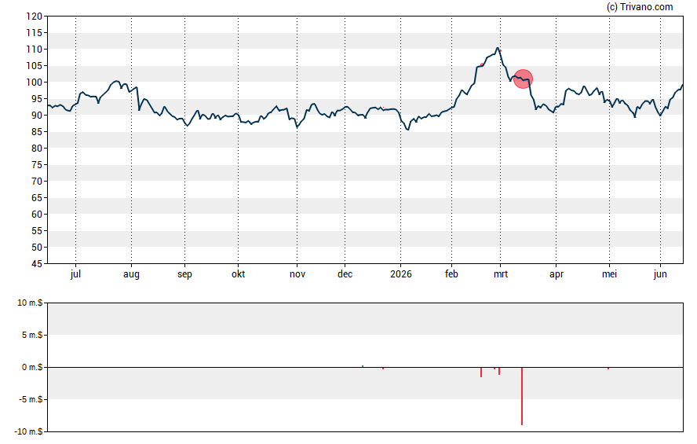
Task: Select the 'feb' month label
Action: 451,274
